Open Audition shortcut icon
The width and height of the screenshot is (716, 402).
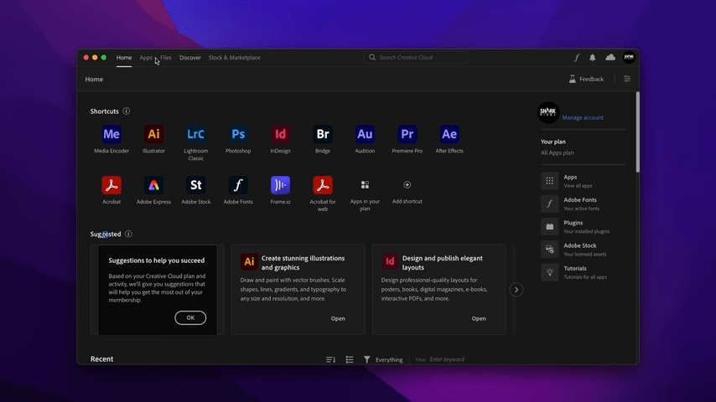coord(365,134)
